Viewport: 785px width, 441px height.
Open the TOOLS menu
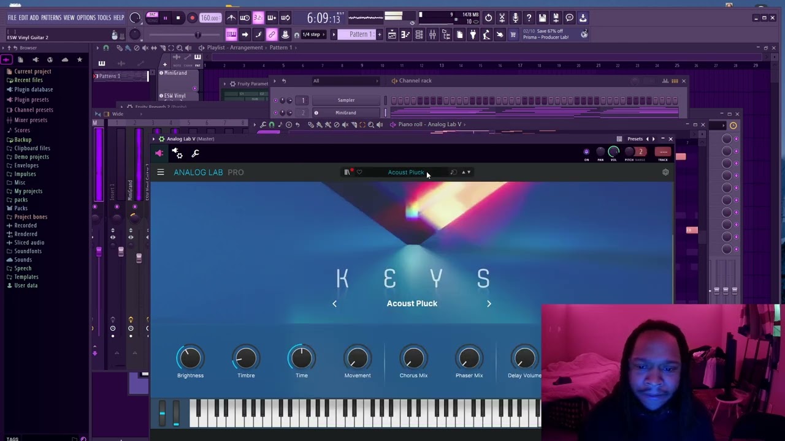point(104,18)
